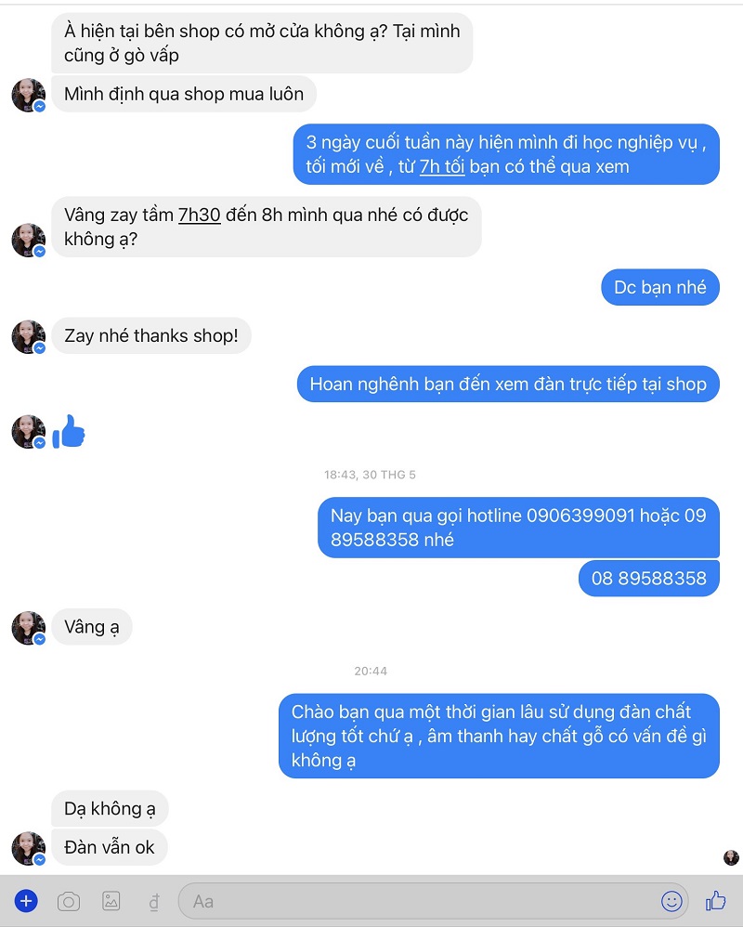The image size is (743, 927).
Task: Tap avatar next to 'Zay nhé thanks shop!'
Action: pos(29,336)
